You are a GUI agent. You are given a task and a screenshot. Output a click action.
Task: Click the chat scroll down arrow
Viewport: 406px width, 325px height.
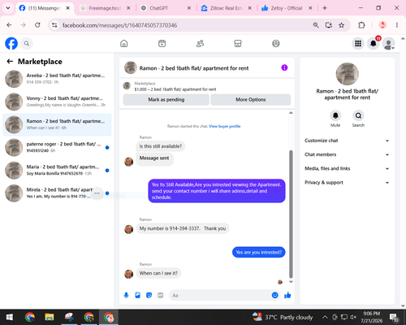pyautogui.click(x=291, y=282)
